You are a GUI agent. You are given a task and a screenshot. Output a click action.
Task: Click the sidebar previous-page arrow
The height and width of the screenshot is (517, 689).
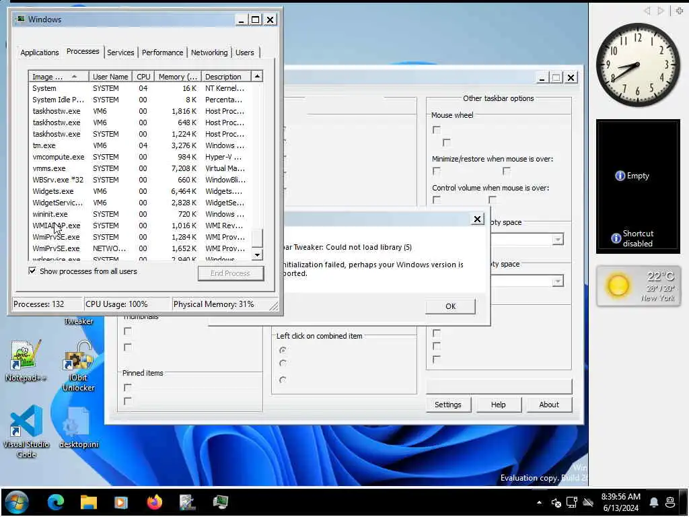coord(647,11)
